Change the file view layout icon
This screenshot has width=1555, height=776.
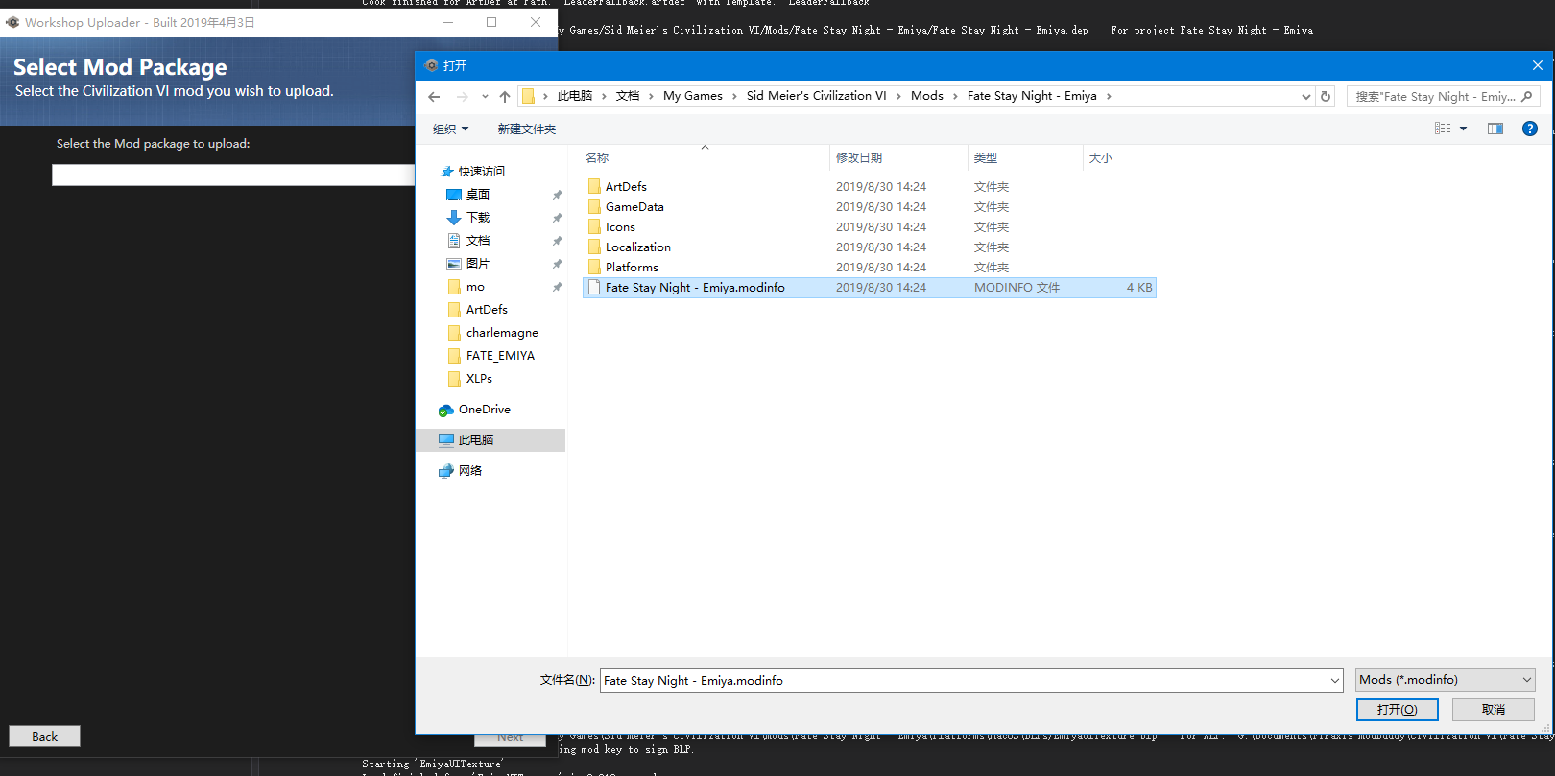1443,129
